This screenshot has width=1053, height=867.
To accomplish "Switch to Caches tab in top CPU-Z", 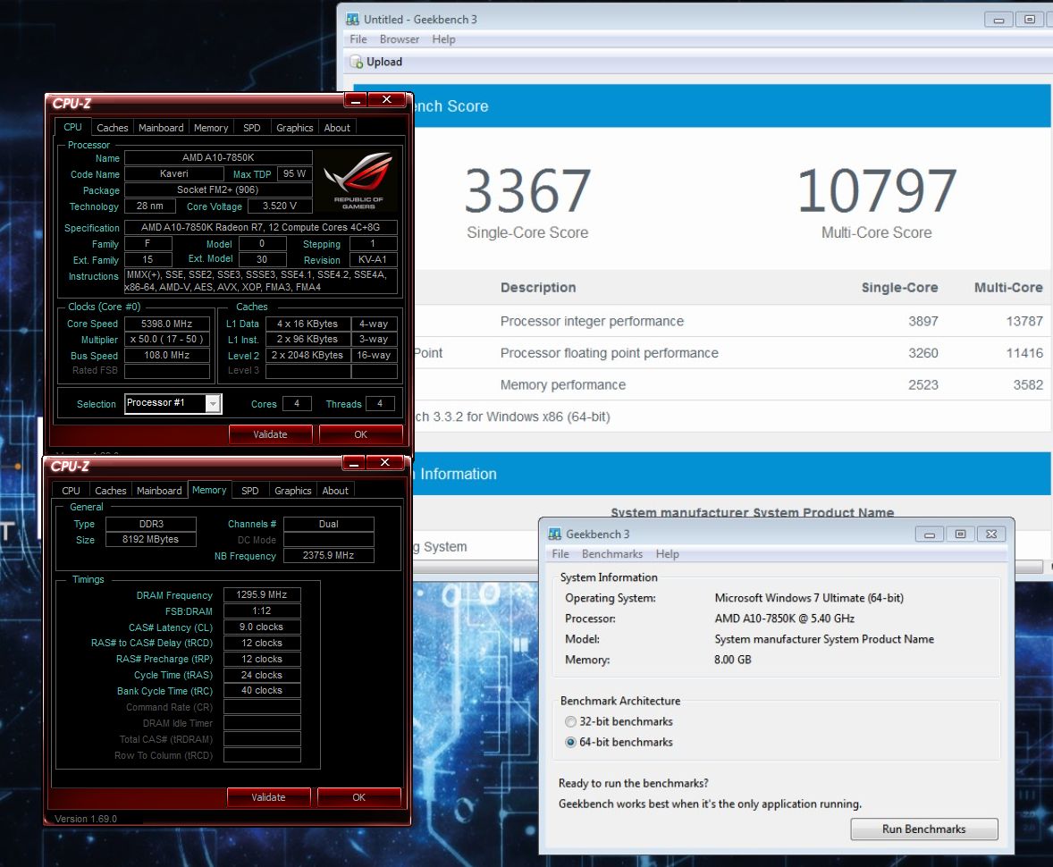I will (112, 128).
